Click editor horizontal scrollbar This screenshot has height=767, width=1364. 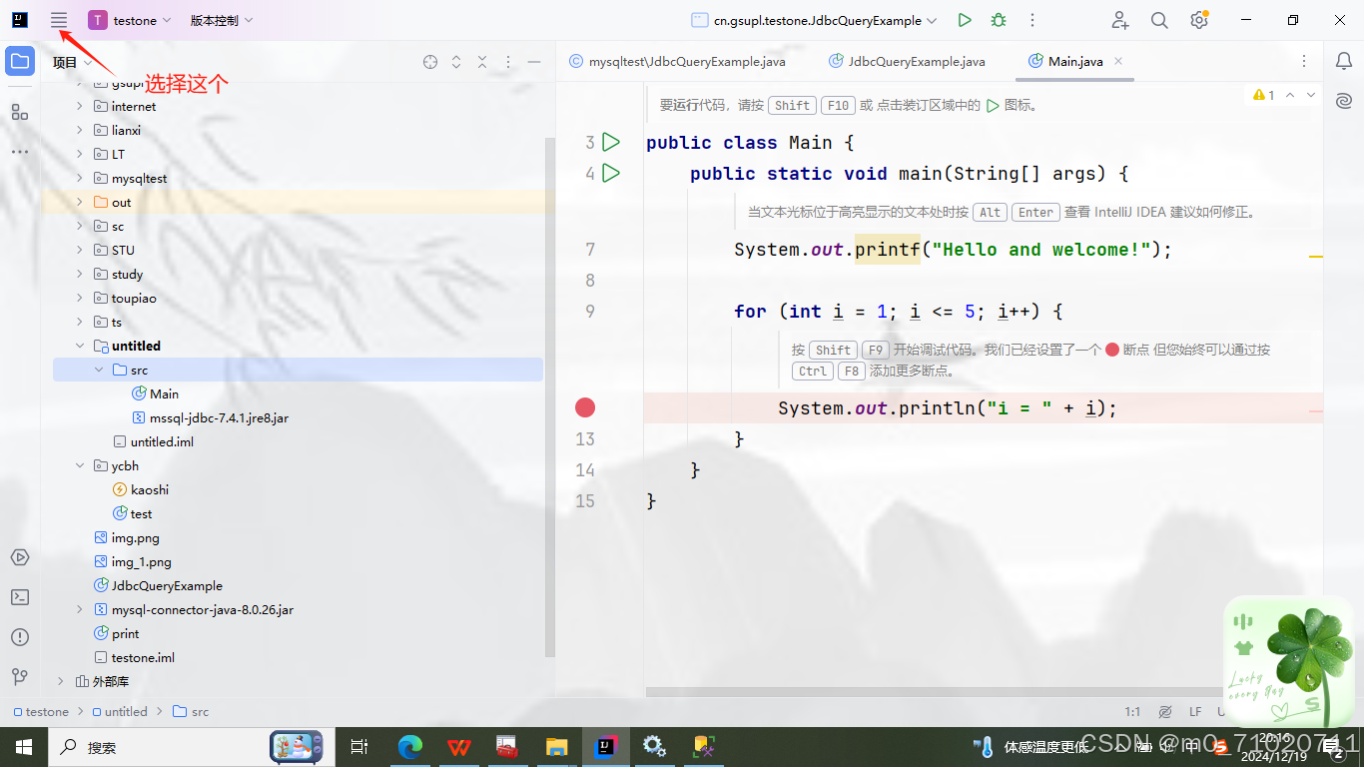pos(937,691)
